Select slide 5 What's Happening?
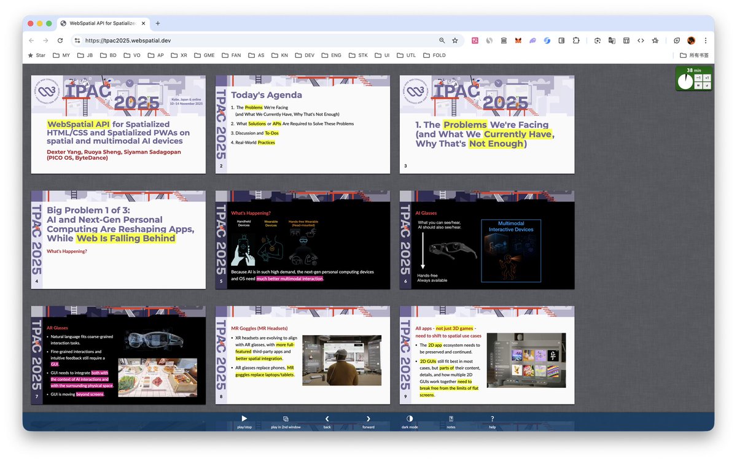Image resolution: width=737 pixels, height=461 pixels. click(303, 240)
